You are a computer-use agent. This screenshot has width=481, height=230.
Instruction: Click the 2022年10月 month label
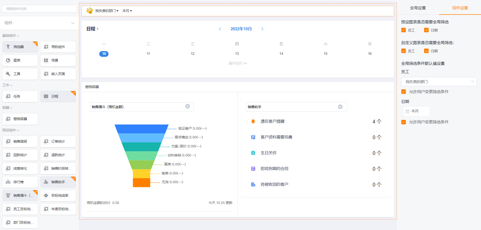(x=241, y=29)
